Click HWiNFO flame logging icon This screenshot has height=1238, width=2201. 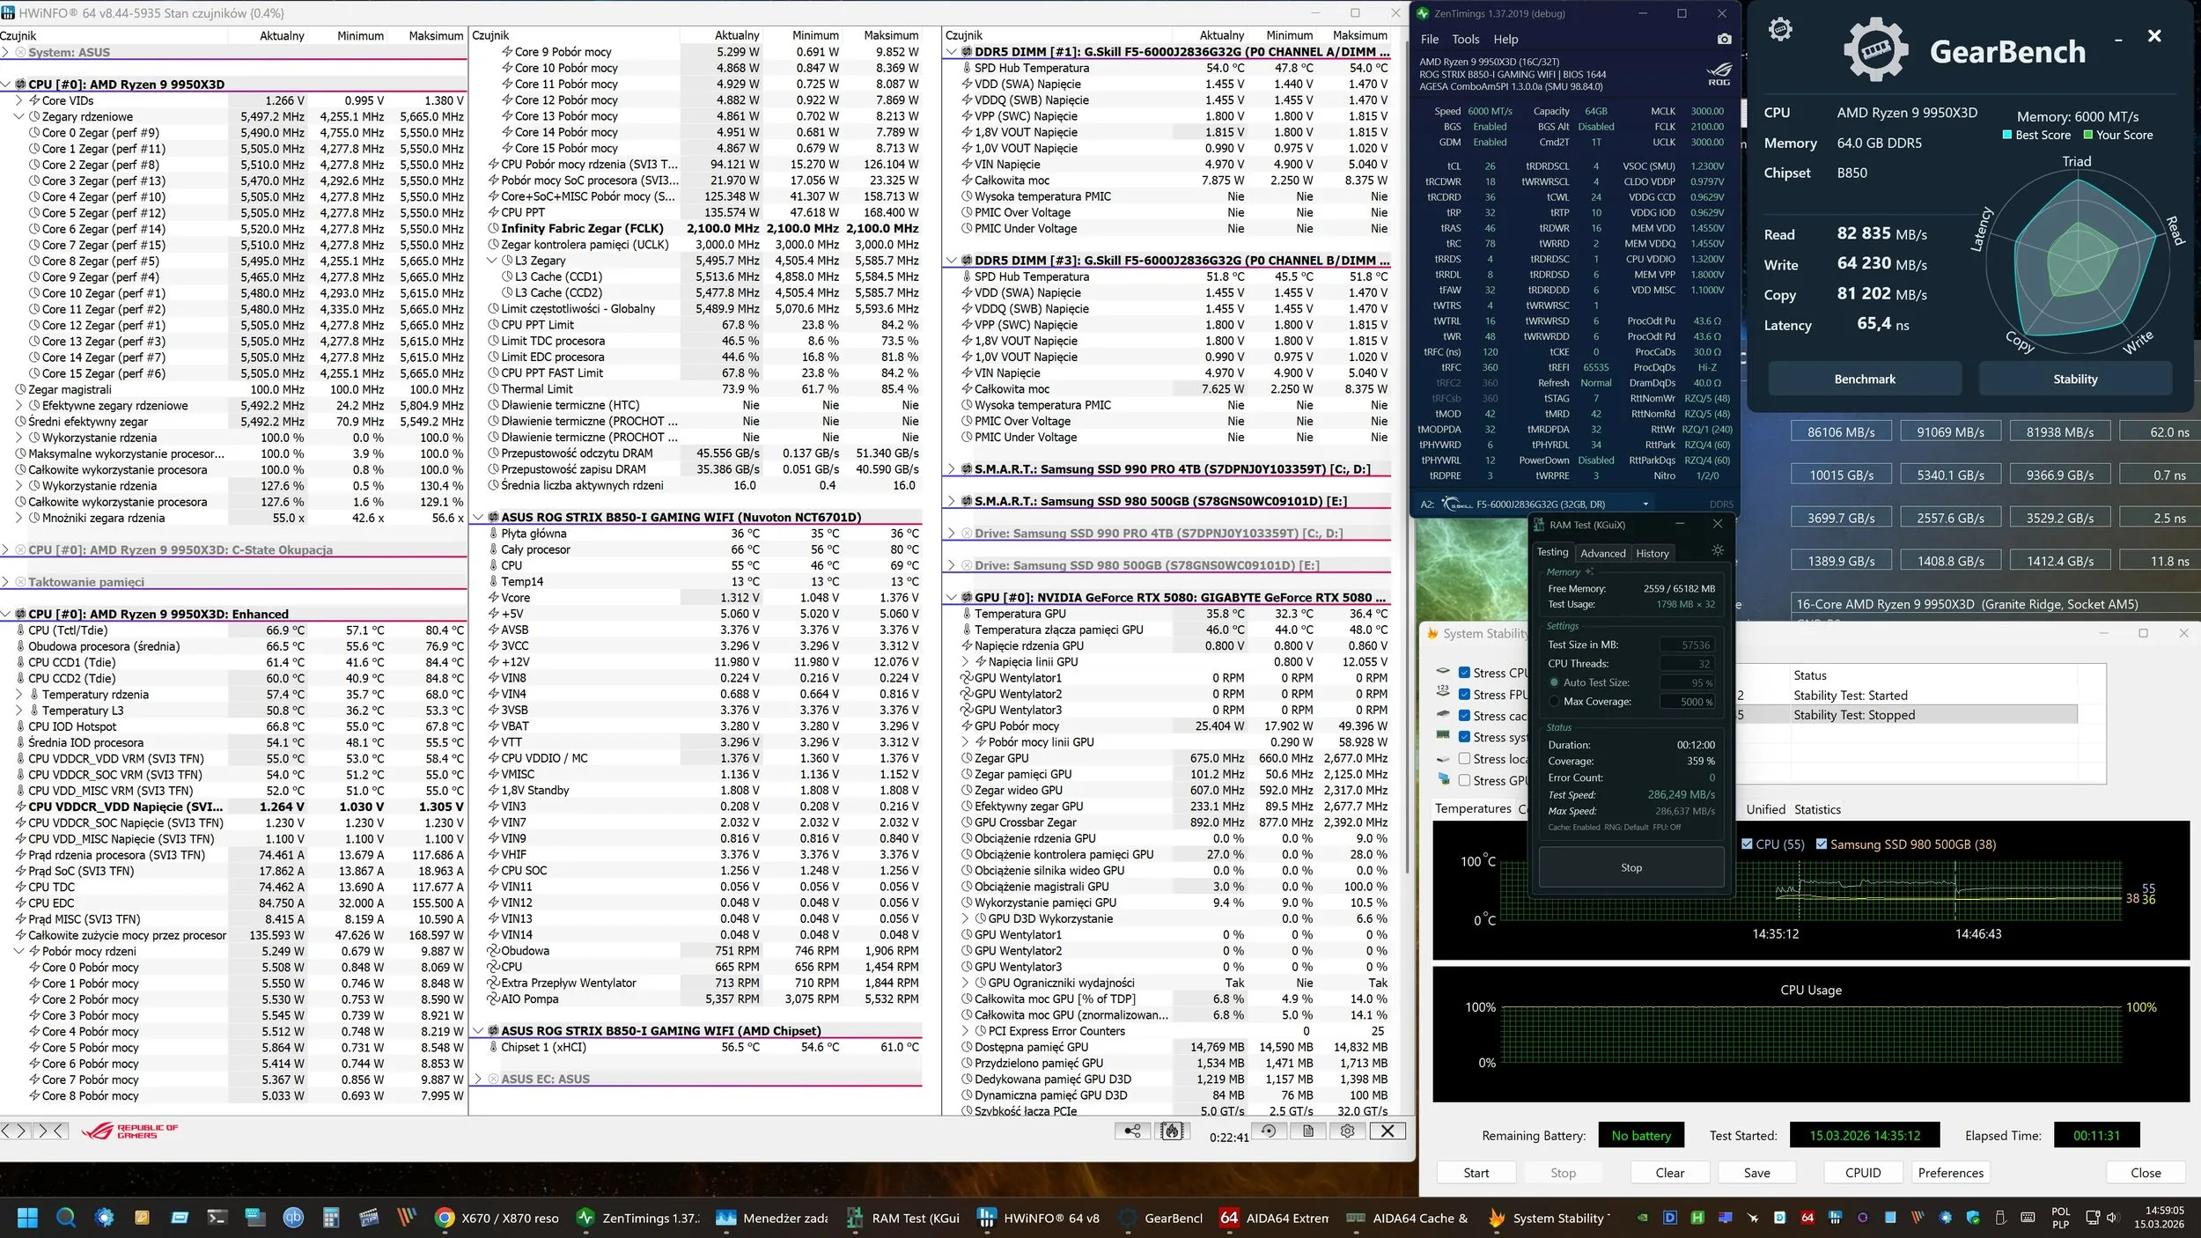(x=1172, y=1131)
